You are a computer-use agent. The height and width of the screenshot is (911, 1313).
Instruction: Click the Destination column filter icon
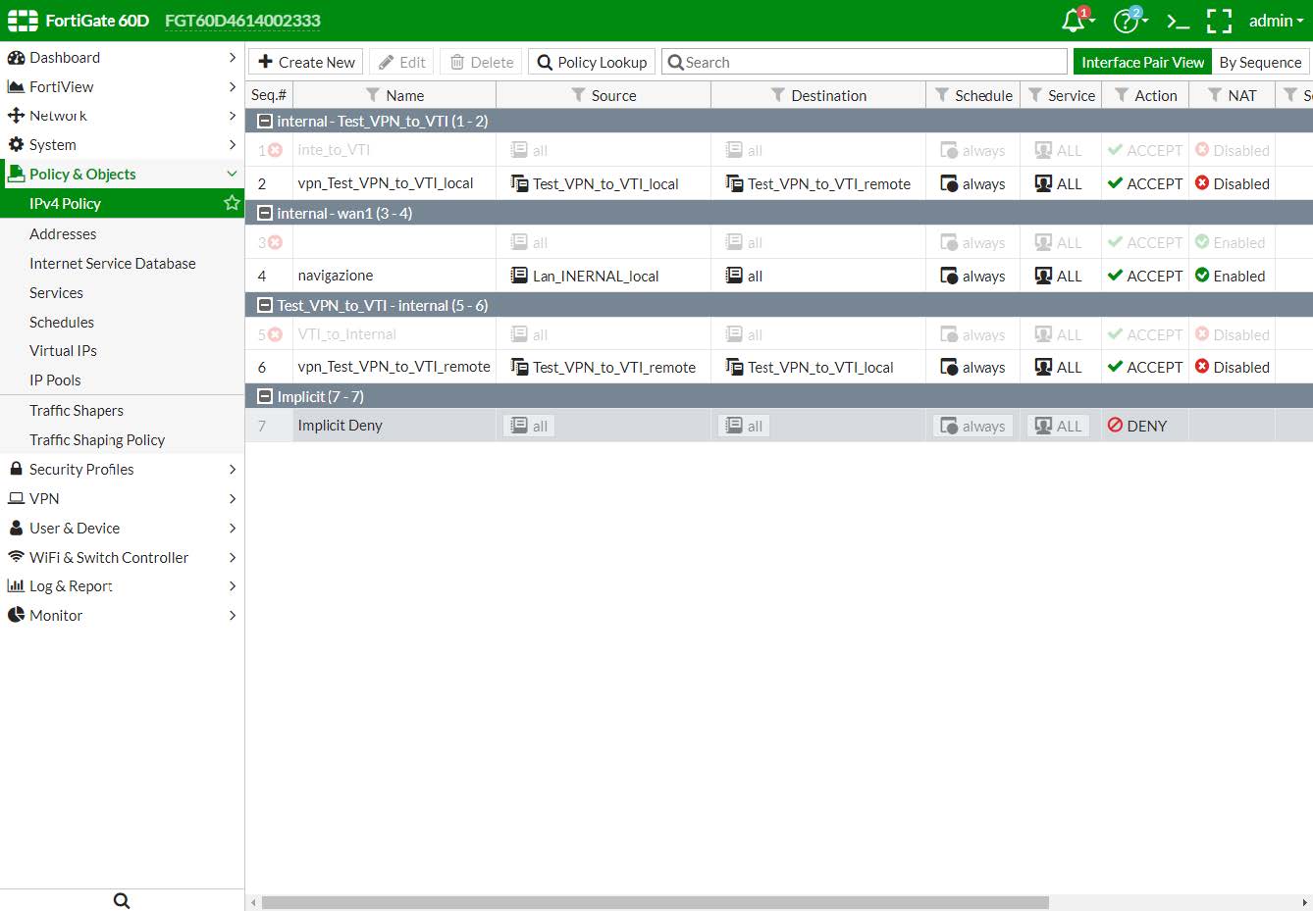pos(778,95)
